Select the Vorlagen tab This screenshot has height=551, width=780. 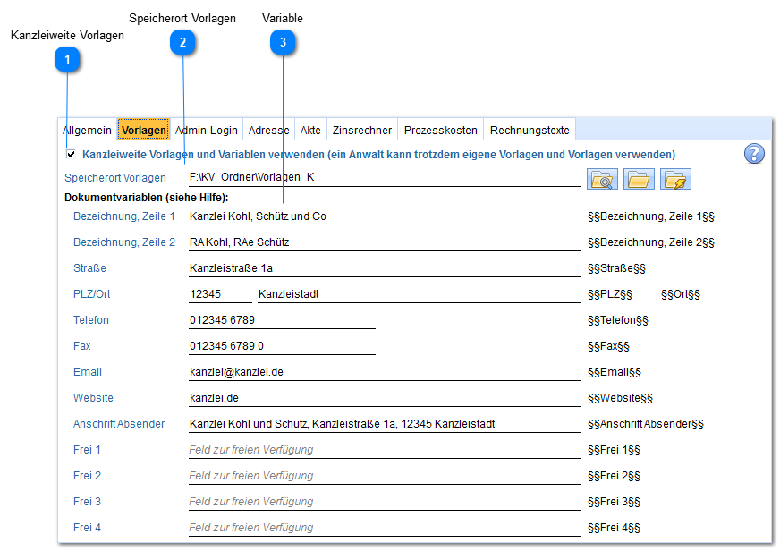pos(144,131)
